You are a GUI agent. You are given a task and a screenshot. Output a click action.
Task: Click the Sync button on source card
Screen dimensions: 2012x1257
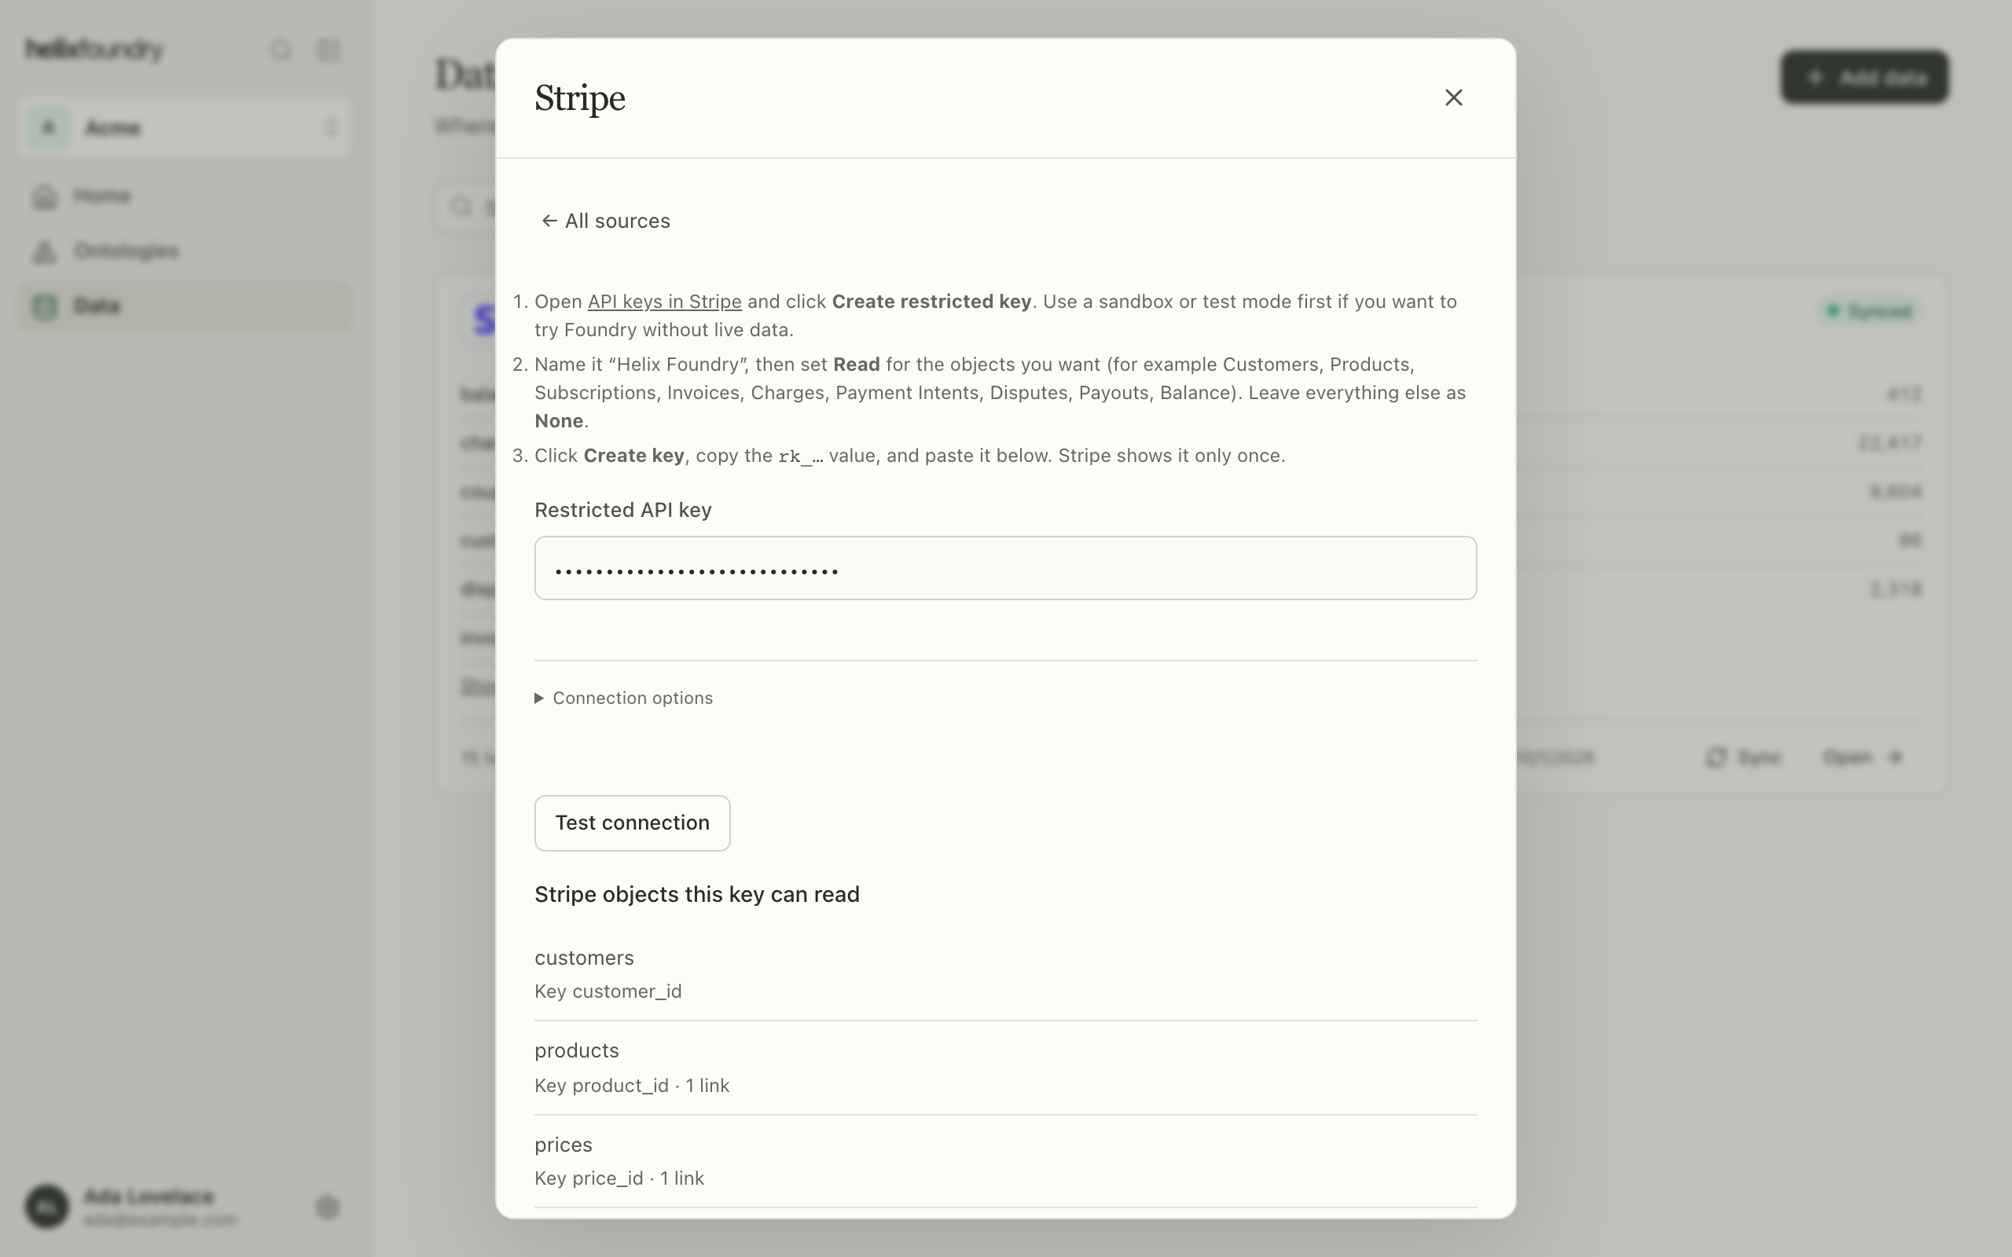pyautogui.click(x=1743, y=757)
